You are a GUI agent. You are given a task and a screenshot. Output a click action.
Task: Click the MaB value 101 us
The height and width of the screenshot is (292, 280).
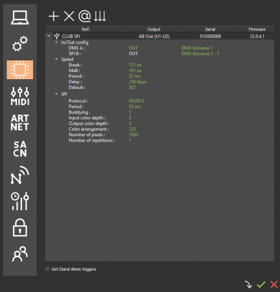tap(135, 71)
